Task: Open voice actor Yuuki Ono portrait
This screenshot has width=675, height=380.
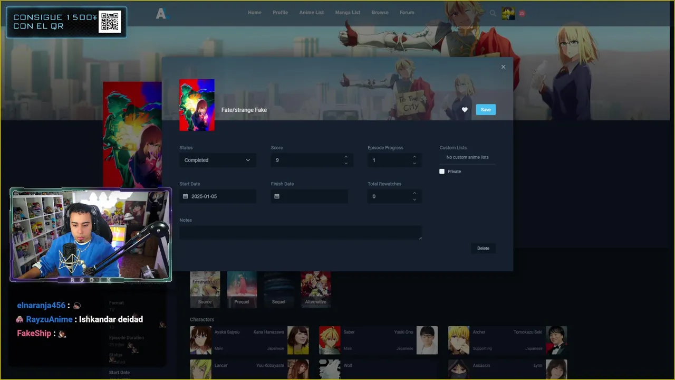Action: pyautogui.click(x=427, y=340)
